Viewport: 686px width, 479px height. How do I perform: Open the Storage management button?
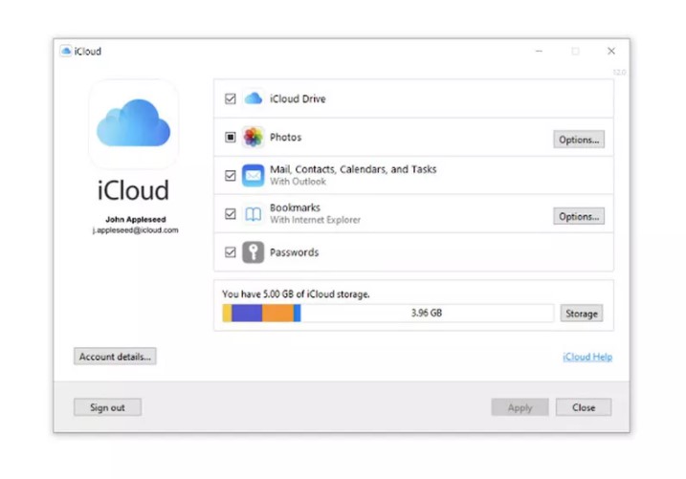[x=582, y=314]
